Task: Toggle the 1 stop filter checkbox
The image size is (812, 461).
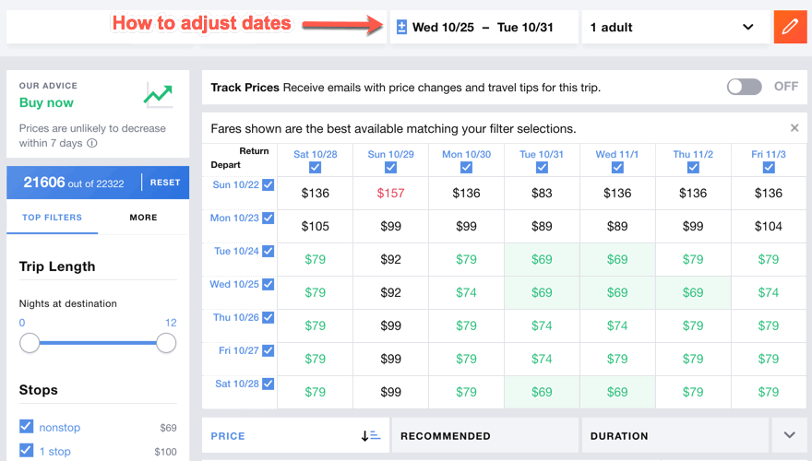Action: (27, 451)
